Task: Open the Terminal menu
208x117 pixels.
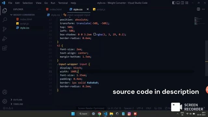Action: point(63,3)
